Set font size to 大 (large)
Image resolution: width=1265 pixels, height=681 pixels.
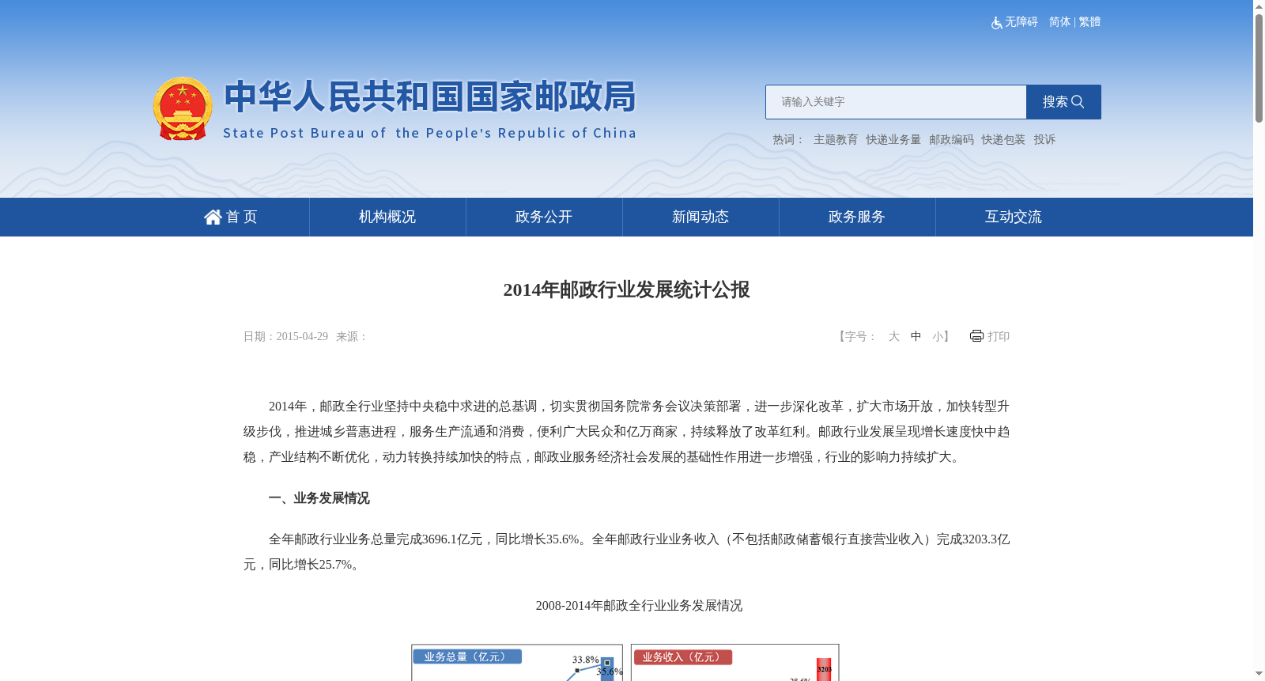pos(894,336)
